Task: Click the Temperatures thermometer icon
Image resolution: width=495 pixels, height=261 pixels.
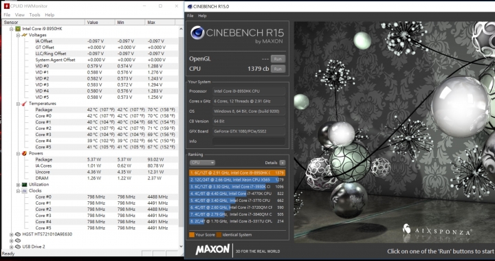Action: [x=24, y=104]
